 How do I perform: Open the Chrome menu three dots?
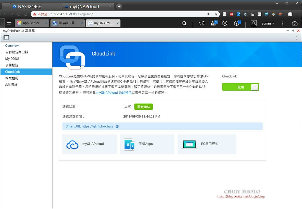(x=297, y=14)
